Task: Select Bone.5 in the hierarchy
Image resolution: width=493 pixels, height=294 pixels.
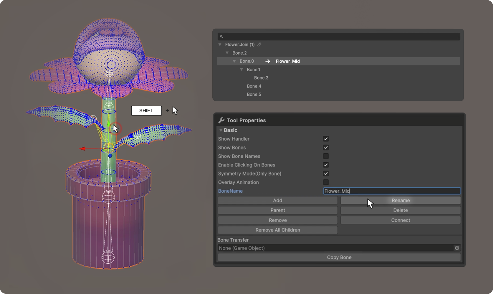Action: pos(254,94)
